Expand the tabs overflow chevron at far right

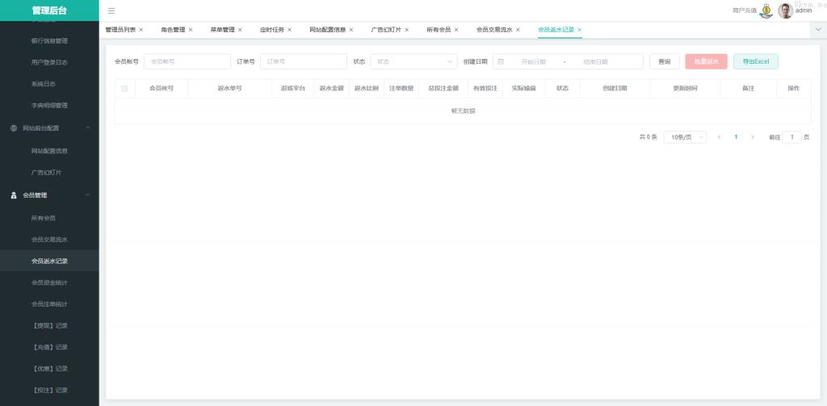pyautogui.click(x=817, y=29)
